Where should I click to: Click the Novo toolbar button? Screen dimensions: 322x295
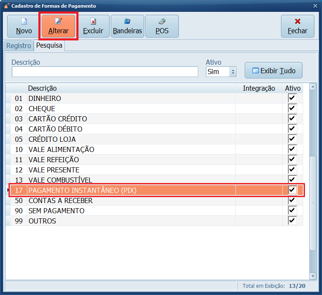click(24, 26)
